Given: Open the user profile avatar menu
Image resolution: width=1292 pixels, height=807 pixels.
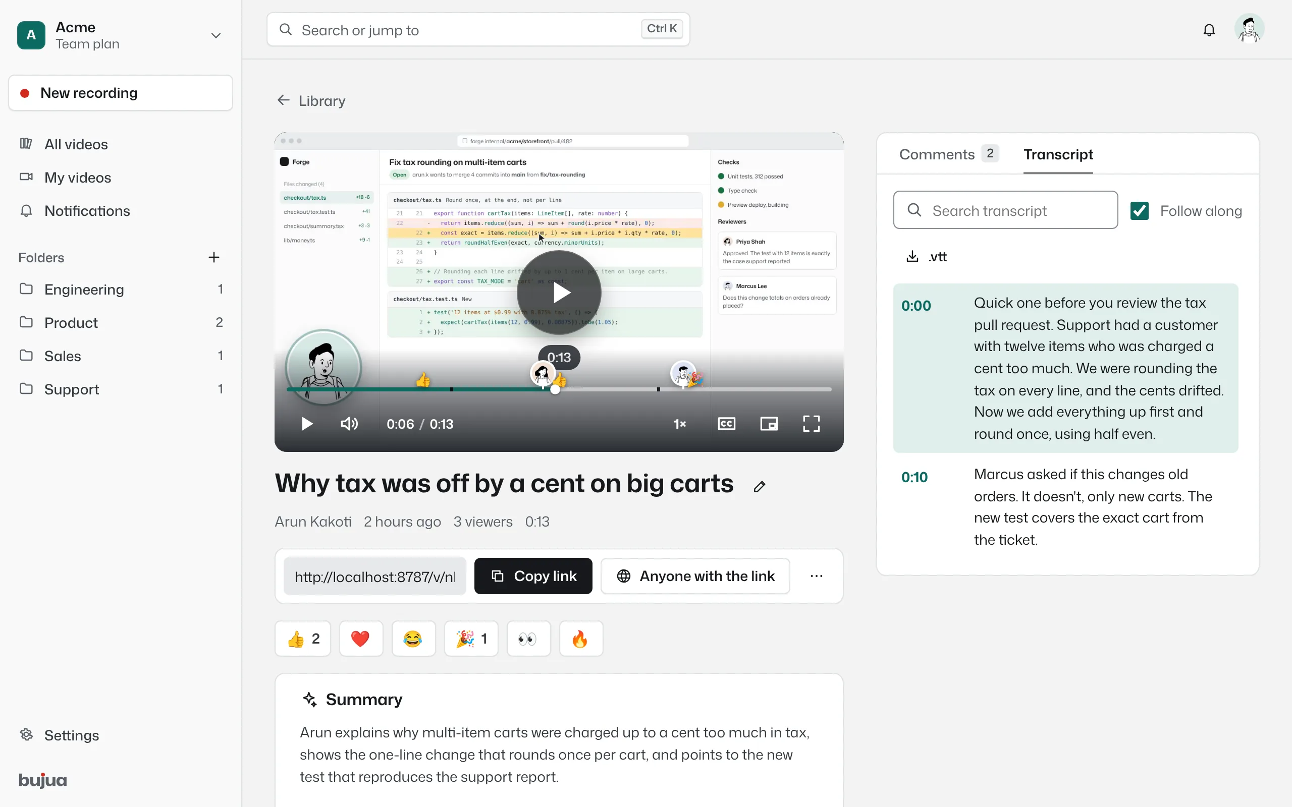Looking at the screenshot, I should [1249, 29].
